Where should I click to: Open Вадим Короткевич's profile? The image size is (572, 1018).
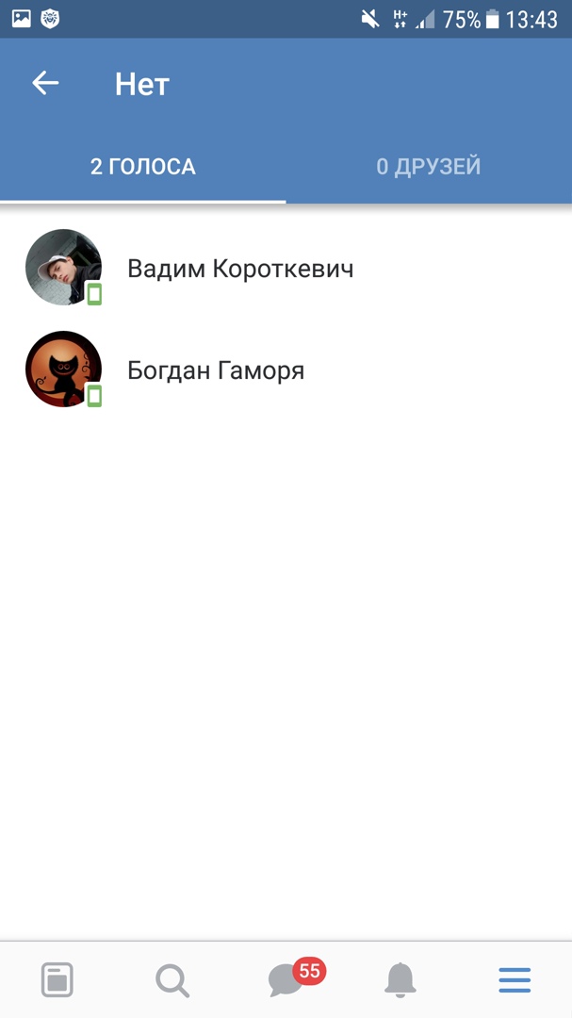pos(286,268)
